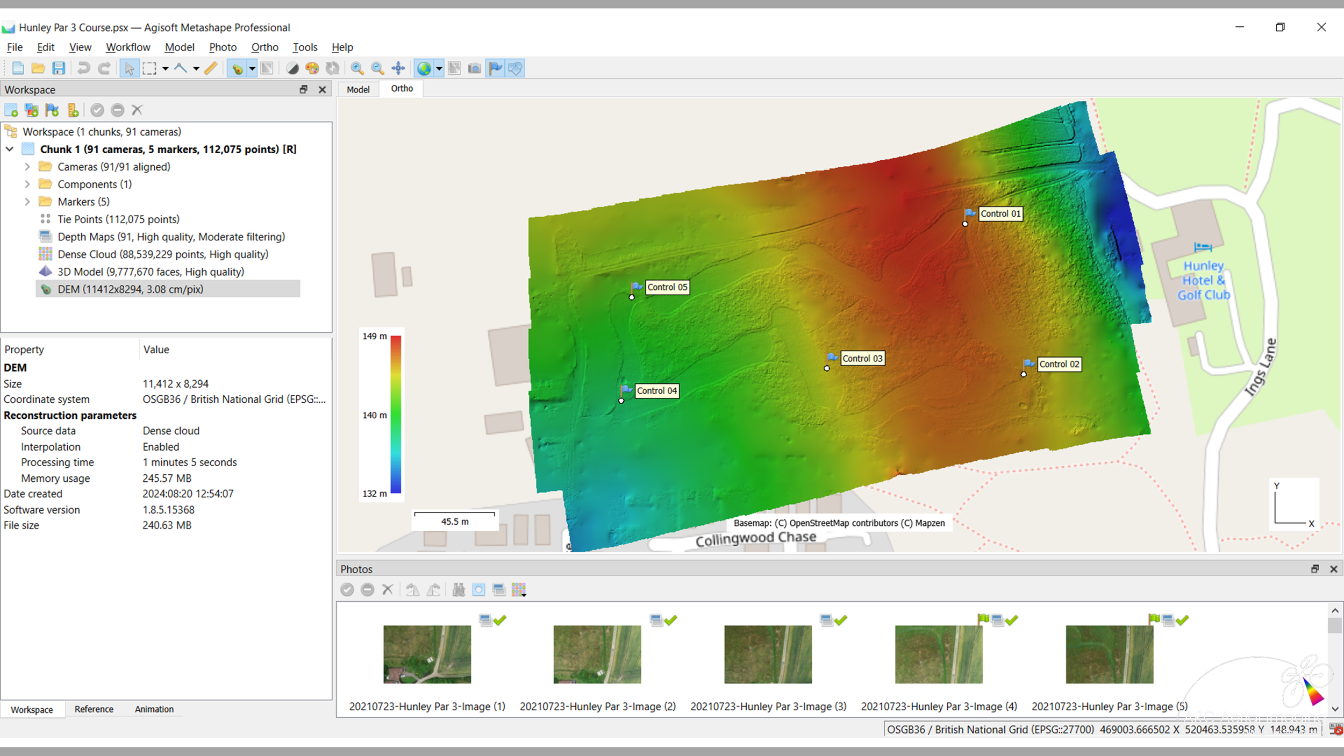Select the ruler measurement tool
This screenshot has height=756, width=1344.
pyautogui.click(x=211, y=68)
